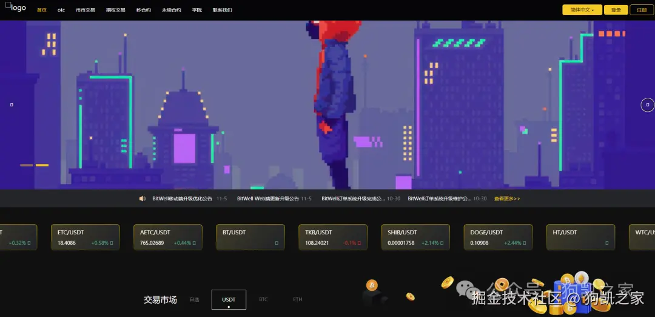Click the pixel-art city banner image

[x=327, y=105]
